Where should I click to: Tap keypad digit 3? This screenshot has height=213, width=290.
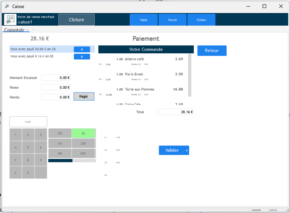point(41,135)
